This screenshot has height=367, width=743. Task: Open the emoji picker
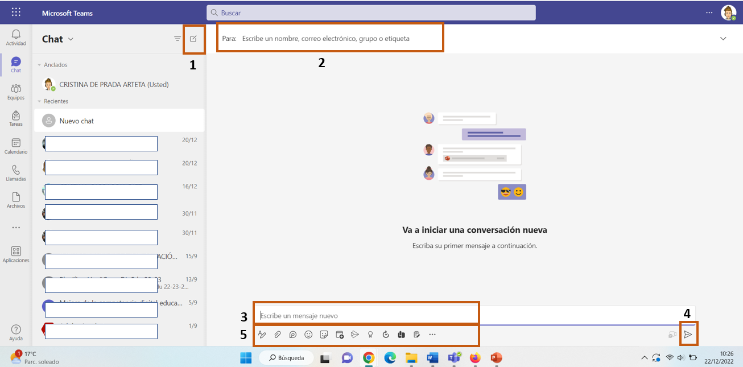tap(308, 335)
